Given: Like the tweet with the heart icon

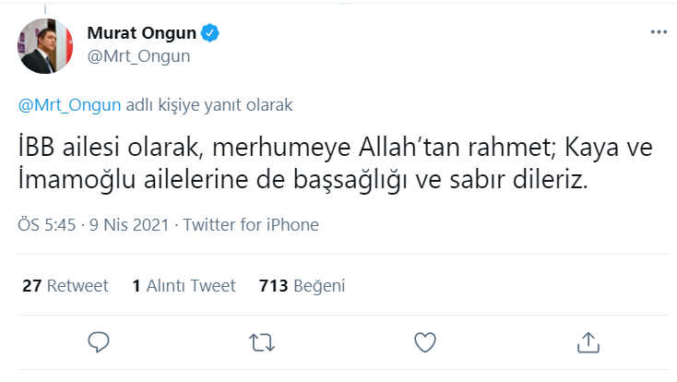Looking at the screenshot, I should (x=424, y=342).
